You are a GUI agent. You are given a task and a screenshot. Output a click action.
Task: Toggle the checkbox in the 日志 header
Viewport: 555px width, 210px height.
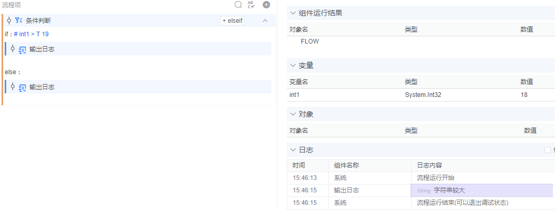pyautogui.click(x=548, y=150)
